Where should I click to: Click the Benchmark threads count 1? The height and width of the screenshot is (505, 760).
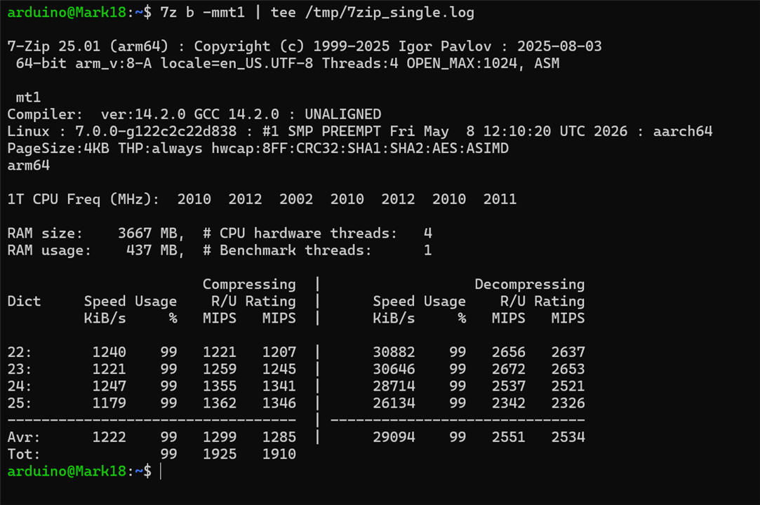[427, 250]
